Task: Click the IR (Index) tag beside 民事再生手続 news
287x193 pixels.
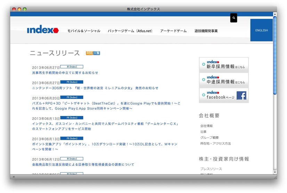Action: [72, 67]
